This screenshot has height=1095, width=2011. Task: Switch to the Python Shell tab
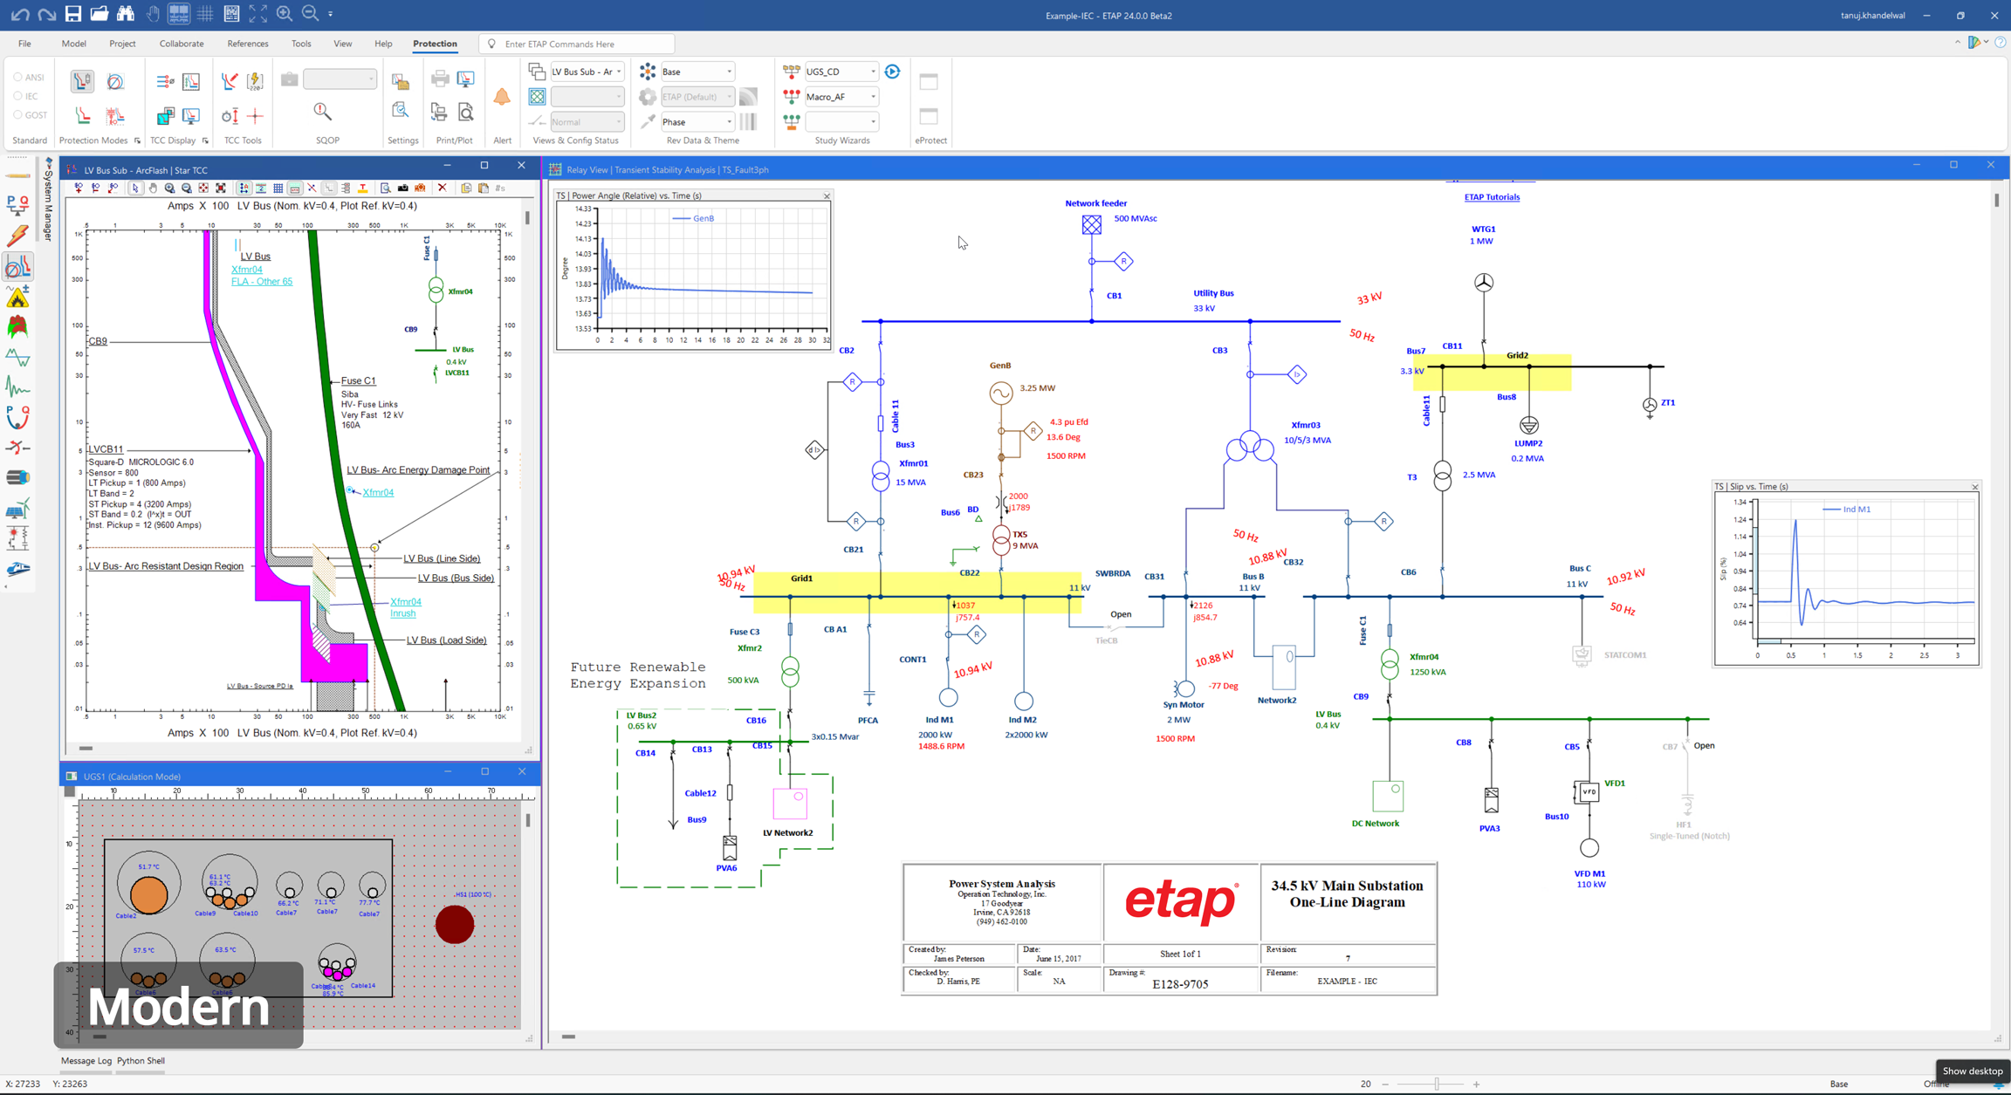pos(141,1061)
